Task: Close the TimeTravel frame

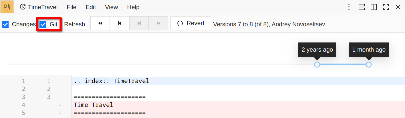Action: click(398, 7)
